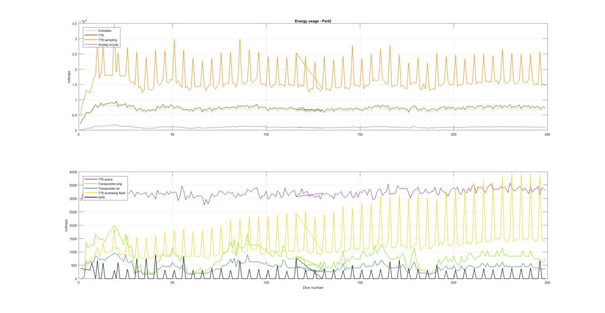This screenshot has height=313, width=605.
Task: Click the "3500" y-axis tick of bottom plot
Action: coord(73,185)
